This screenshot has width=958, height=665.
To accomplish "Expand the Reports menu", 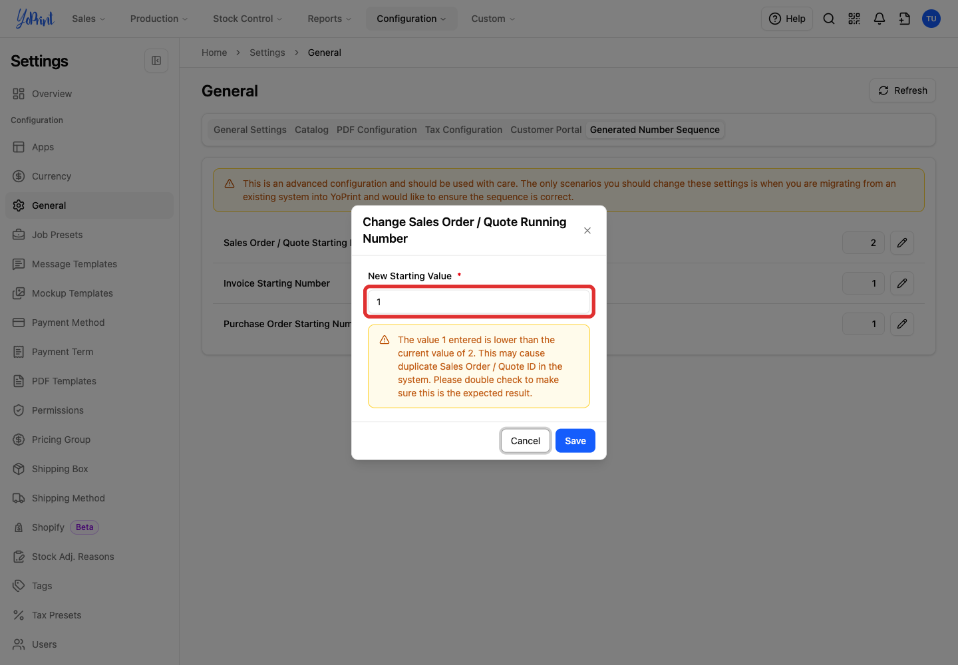I will [x=329, y=19].
